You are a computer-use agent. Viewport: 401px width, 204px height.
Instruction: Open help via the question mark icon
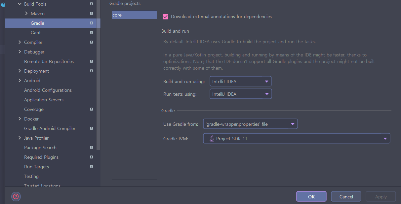pyautogui.click(x=16, y=197)
